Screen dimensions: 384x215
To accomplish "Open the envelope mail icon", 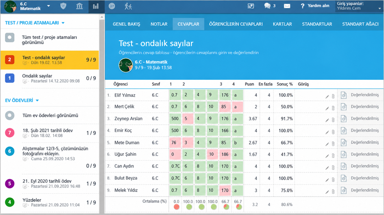I will tap(287, 6).
